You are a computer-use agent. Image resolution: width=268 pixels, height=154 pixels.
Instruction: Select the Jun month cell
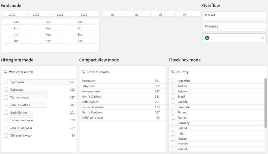pyautogui.click(x=82, y=28)
